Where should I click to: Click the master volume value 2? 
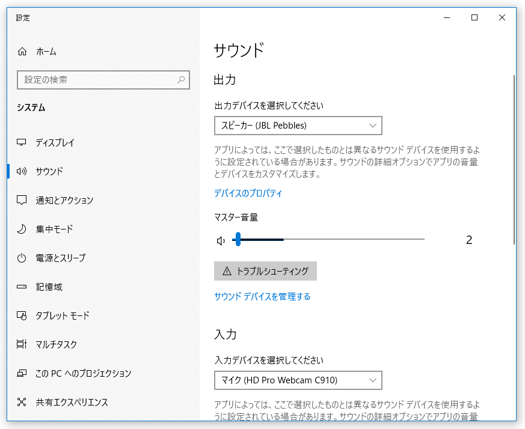469,240
